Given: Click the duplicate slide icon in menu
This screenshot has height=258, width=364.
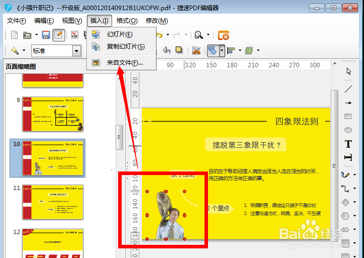Looking at the screenshot, I should (95, 47).
